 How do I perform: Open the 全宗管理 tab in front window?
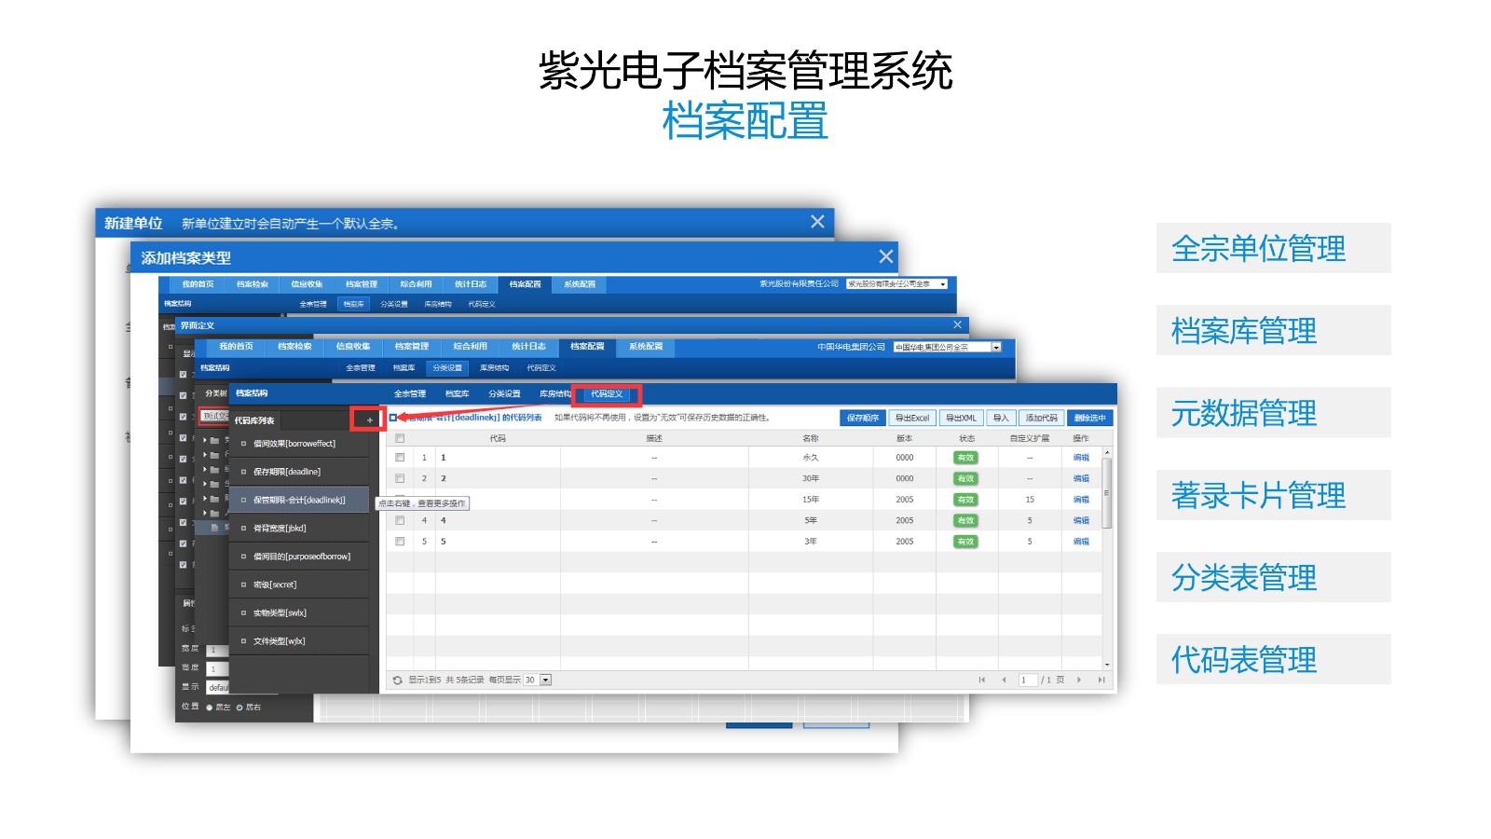(410, 394)
